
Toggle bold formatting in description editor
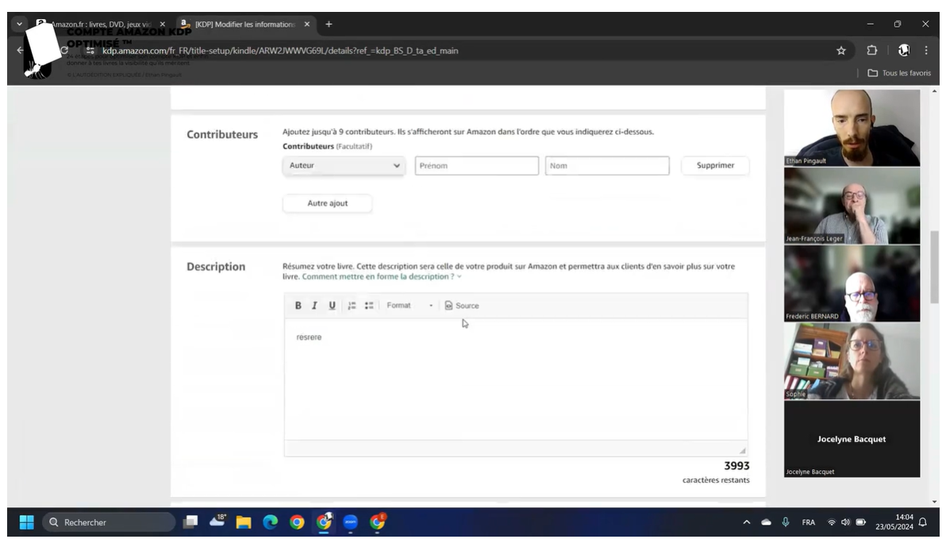298,306
